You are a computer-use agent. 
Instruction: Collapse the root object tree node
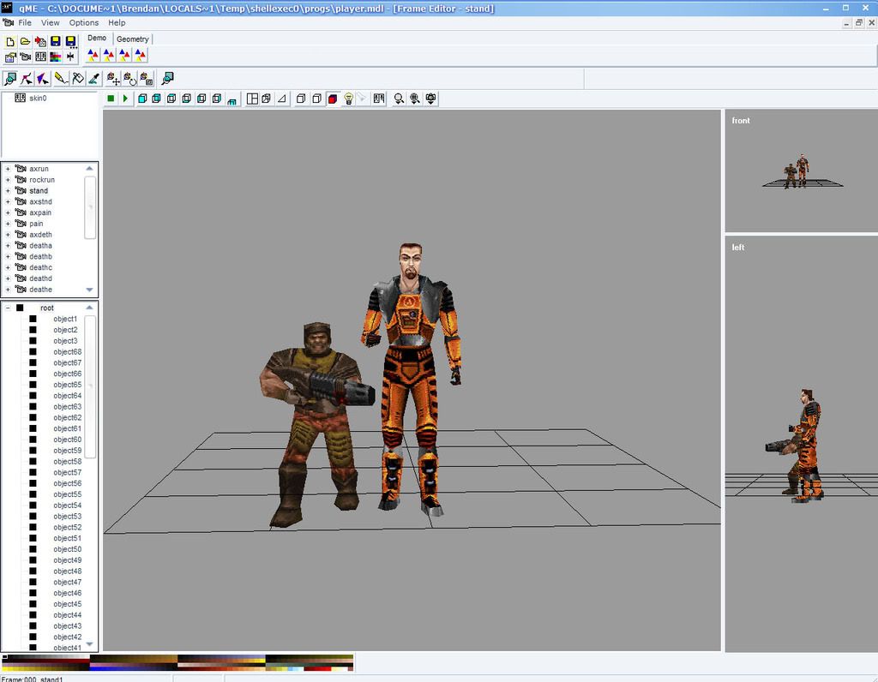point(8,308)
